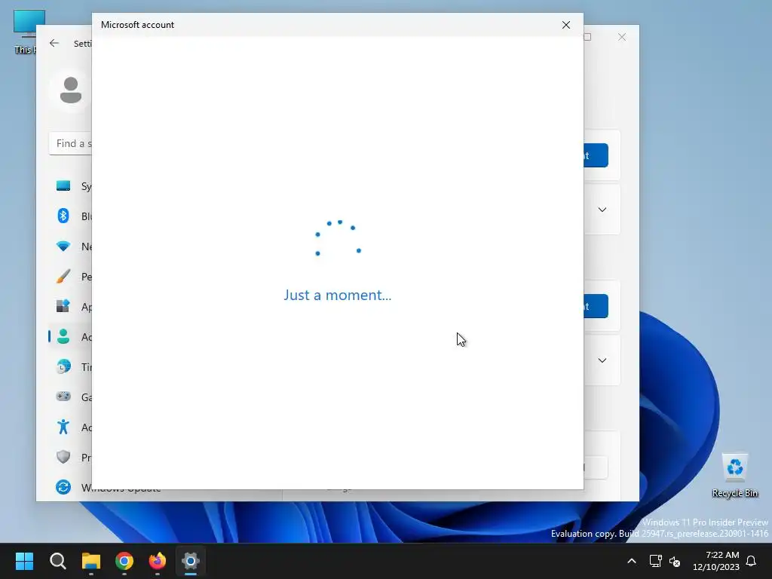This screenshot has height=579, width=772.
Task: Open Accounts via person icon
Action: tap(63, 337)
